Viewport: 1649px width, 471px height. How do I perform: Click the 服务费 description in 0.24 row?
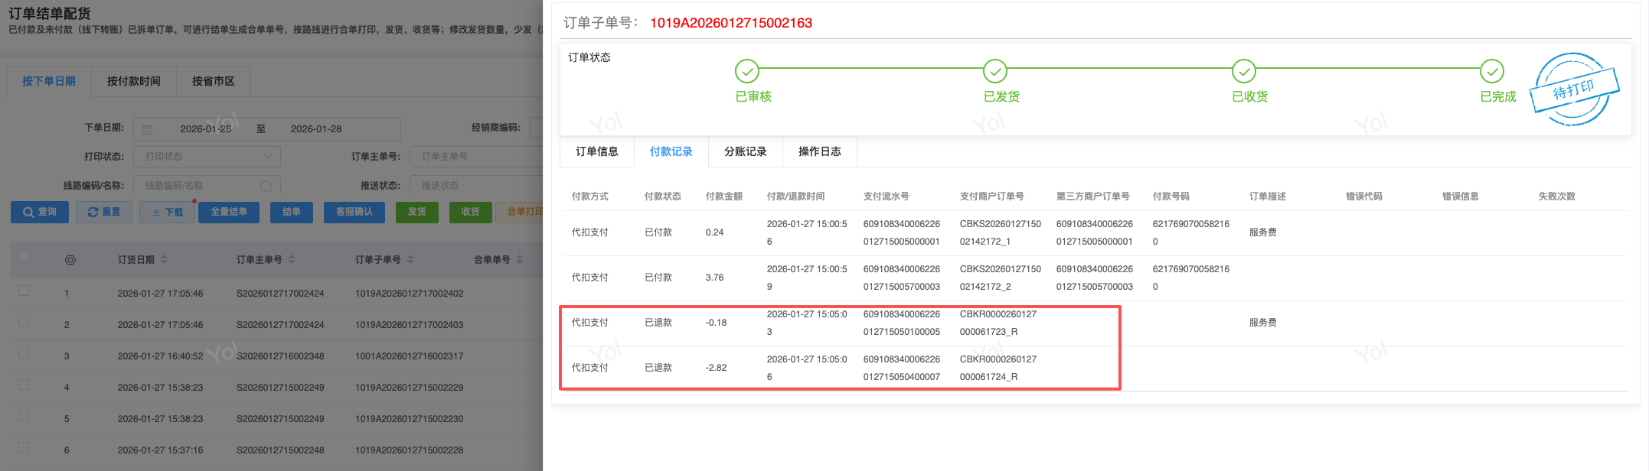click(1262, 232)
